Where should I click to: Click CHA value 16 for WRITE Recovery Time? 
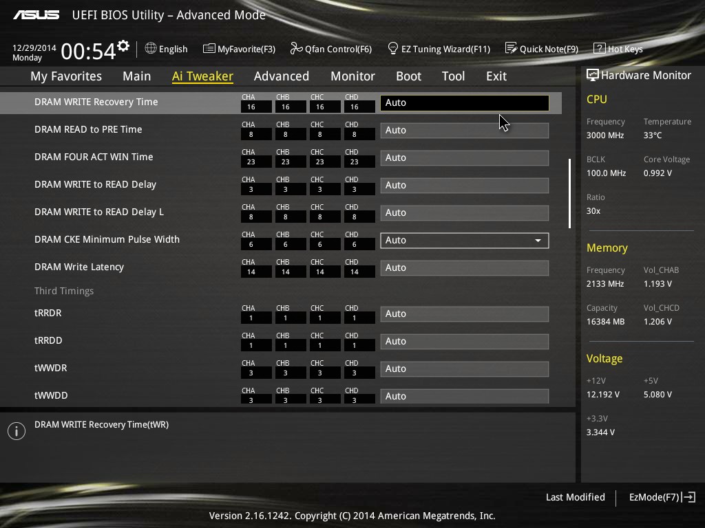(x=256, y=107)
